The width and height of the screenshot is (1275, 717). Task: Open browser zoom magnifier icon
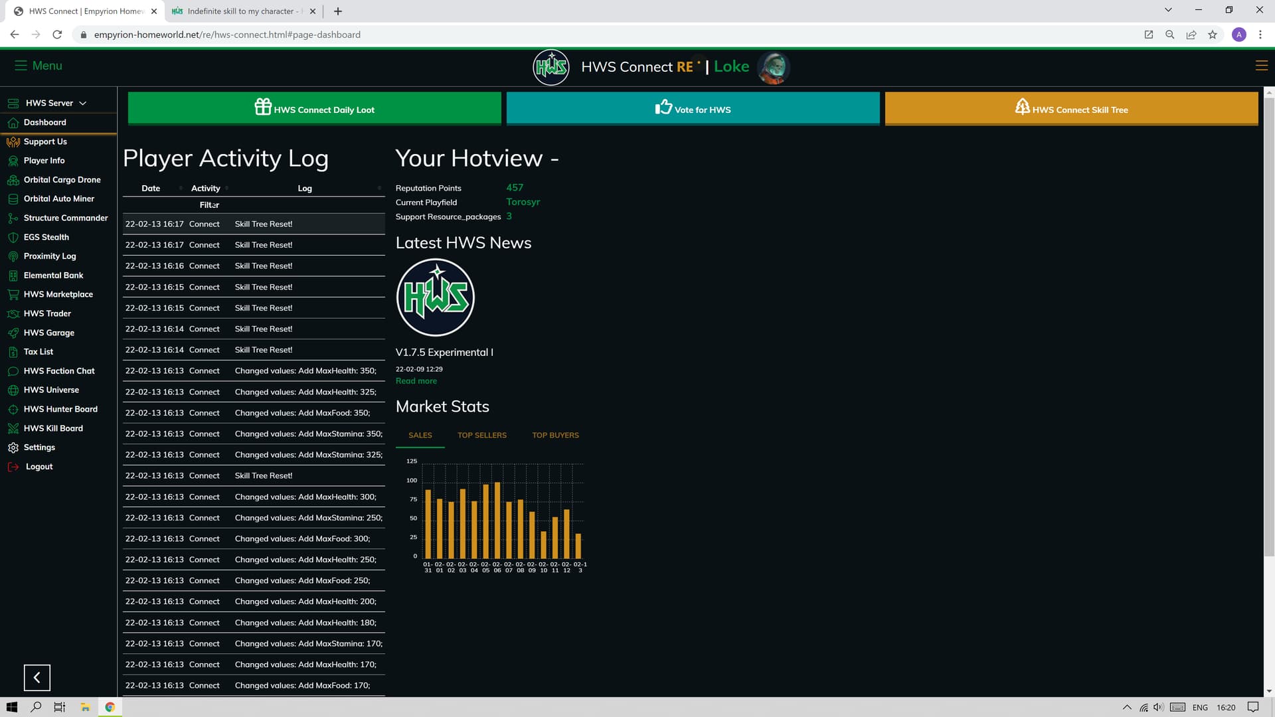pyautogui.click(x=1170, y=35)
